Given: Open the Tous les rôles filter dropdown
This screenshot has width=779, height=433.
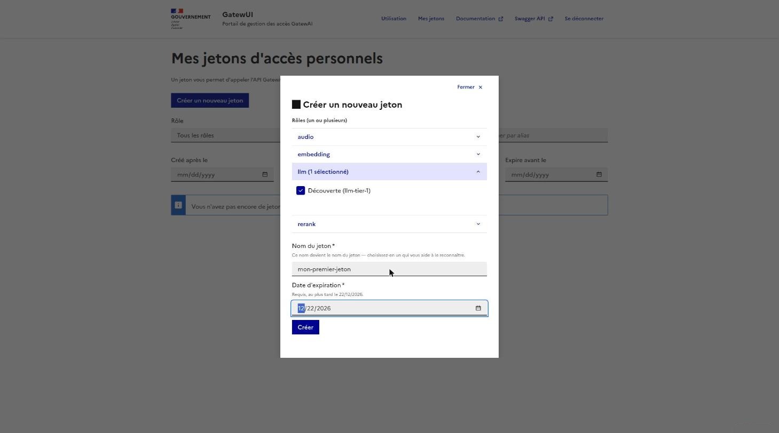Looking at the screenshot, I should (x=225, y=135).
